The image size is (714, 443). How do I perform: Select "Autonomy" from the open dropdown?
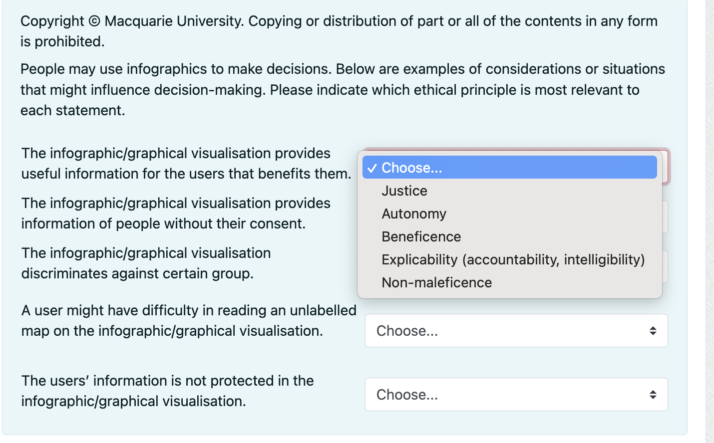(413, 214)
